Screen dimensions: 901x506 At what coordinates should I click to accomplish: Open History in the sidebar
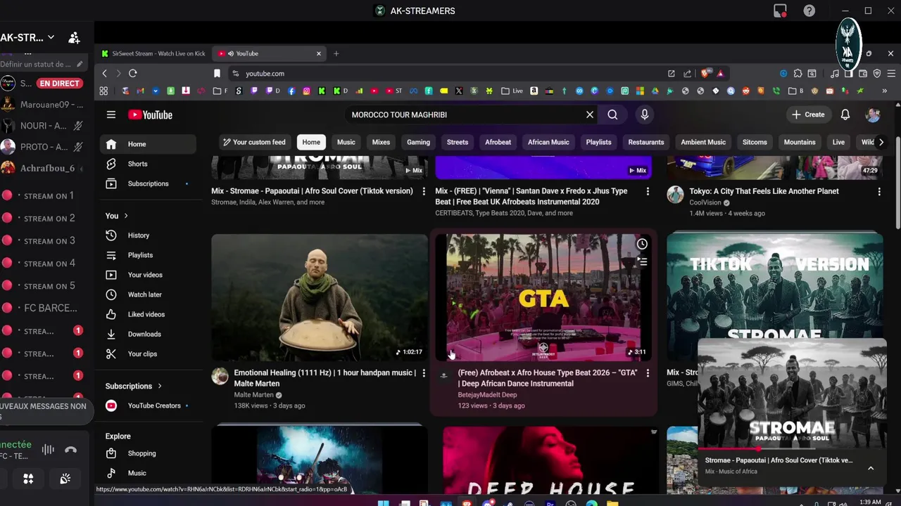(148, 235)
